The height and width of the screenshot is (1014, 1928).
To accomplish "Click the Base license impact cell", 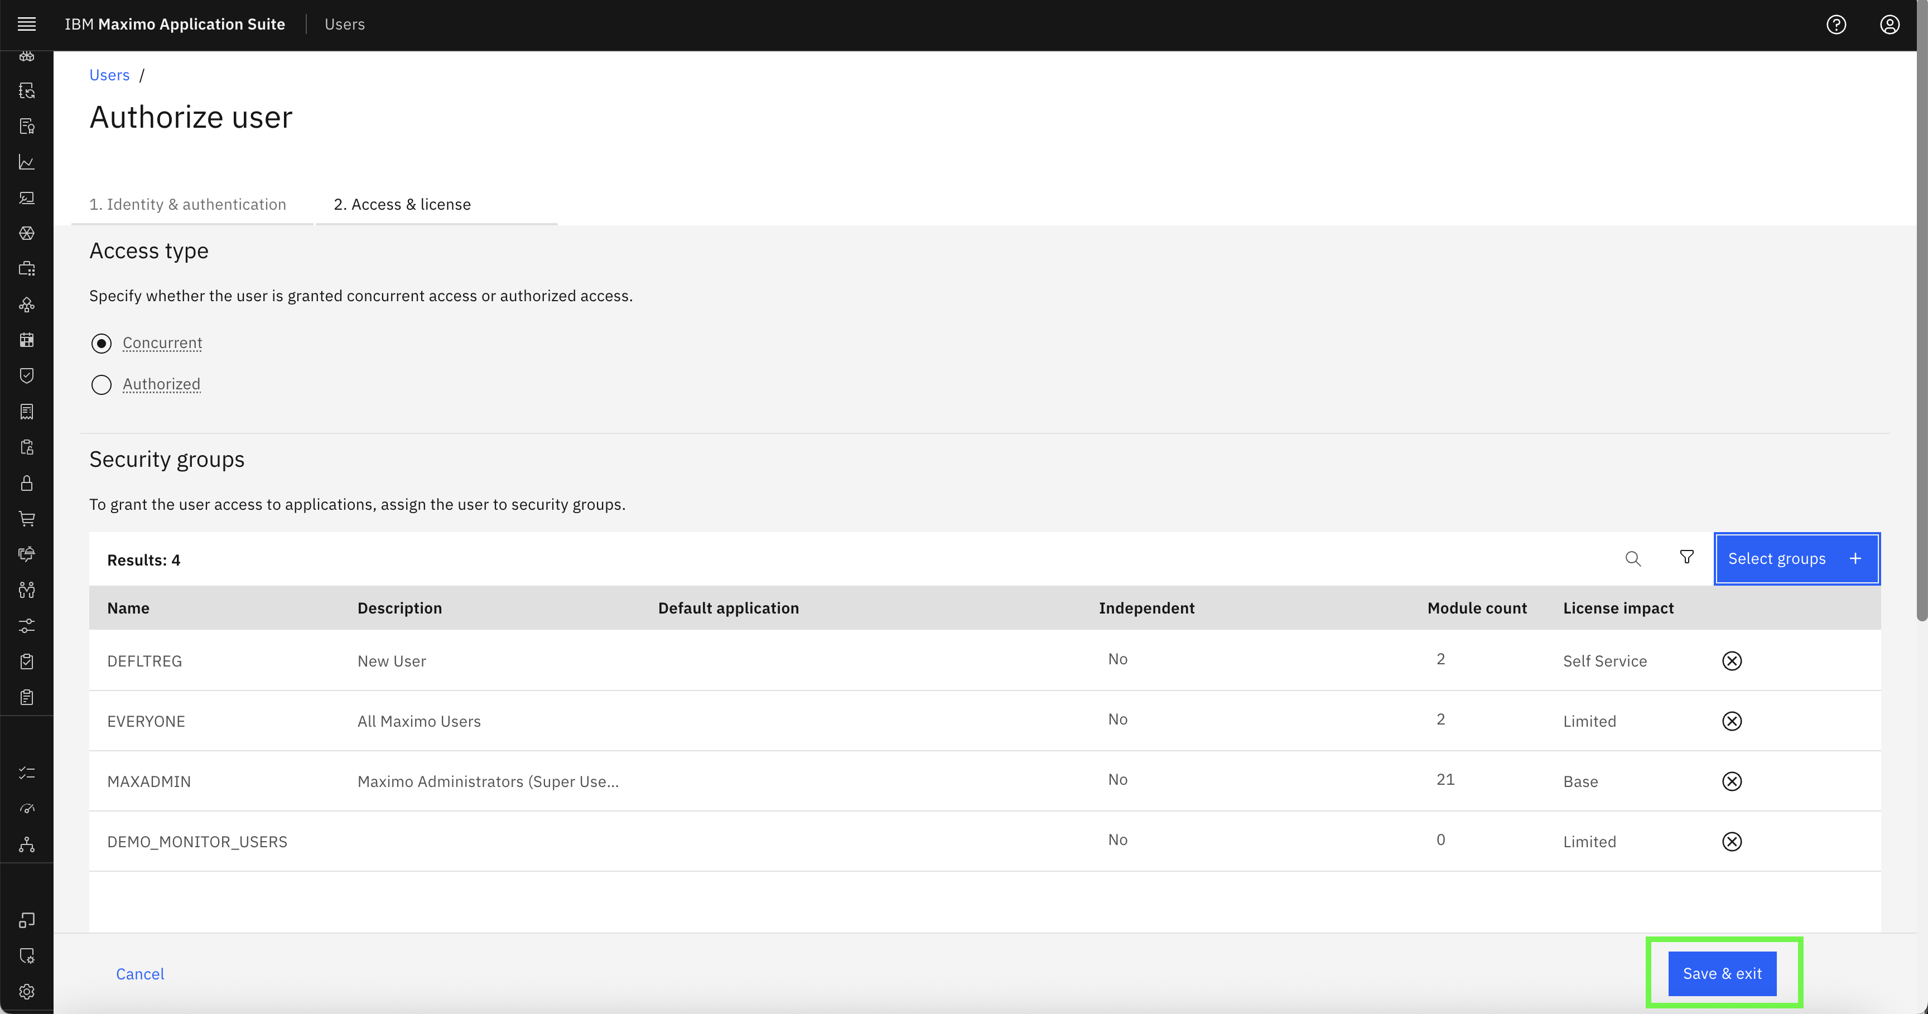I will tap(1580, 781).
